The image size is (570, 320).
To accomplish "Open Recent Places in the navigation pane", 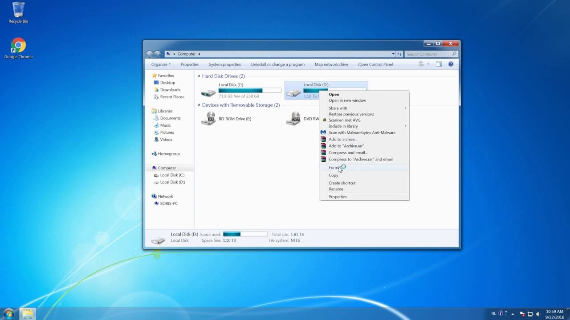I will click(172, 97).
